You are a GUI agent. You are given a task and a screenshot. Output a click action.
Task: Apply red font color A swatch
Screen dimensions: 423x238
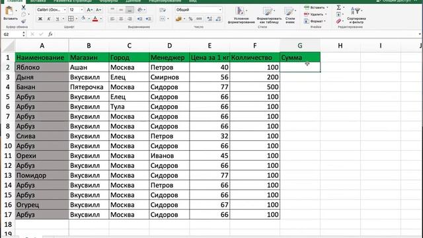coord(95,19)
